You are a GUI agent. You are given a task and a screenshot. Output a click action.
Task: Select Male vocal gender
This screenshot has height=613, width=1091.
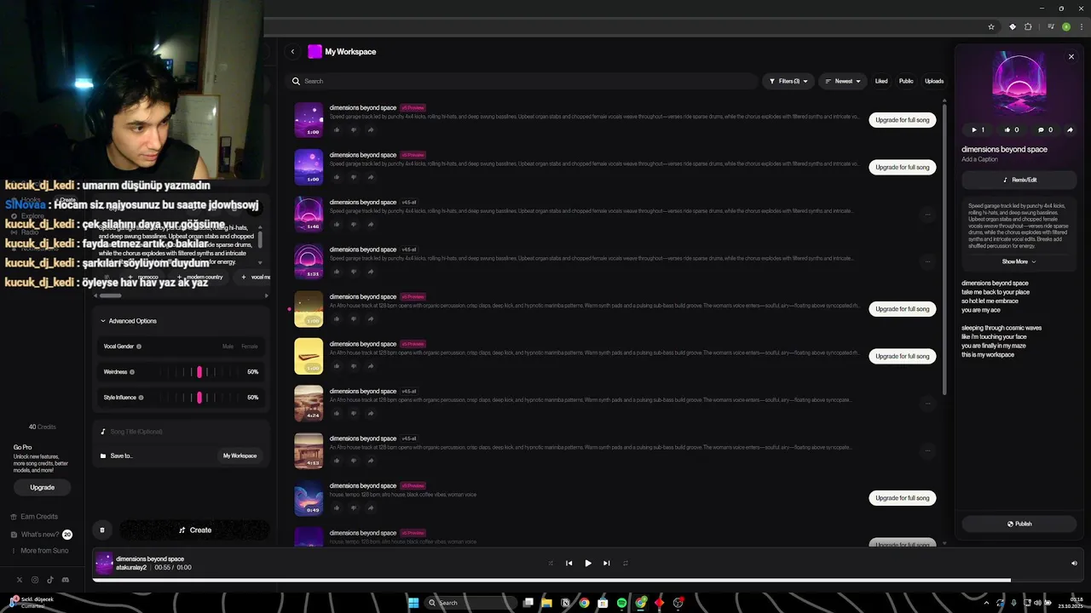click(x=228, y=347)
